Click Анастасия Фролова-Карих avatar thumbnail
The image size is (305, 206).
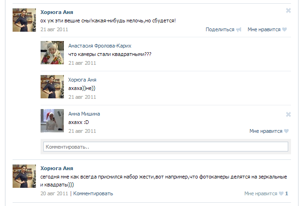click(x=52, y=53)
